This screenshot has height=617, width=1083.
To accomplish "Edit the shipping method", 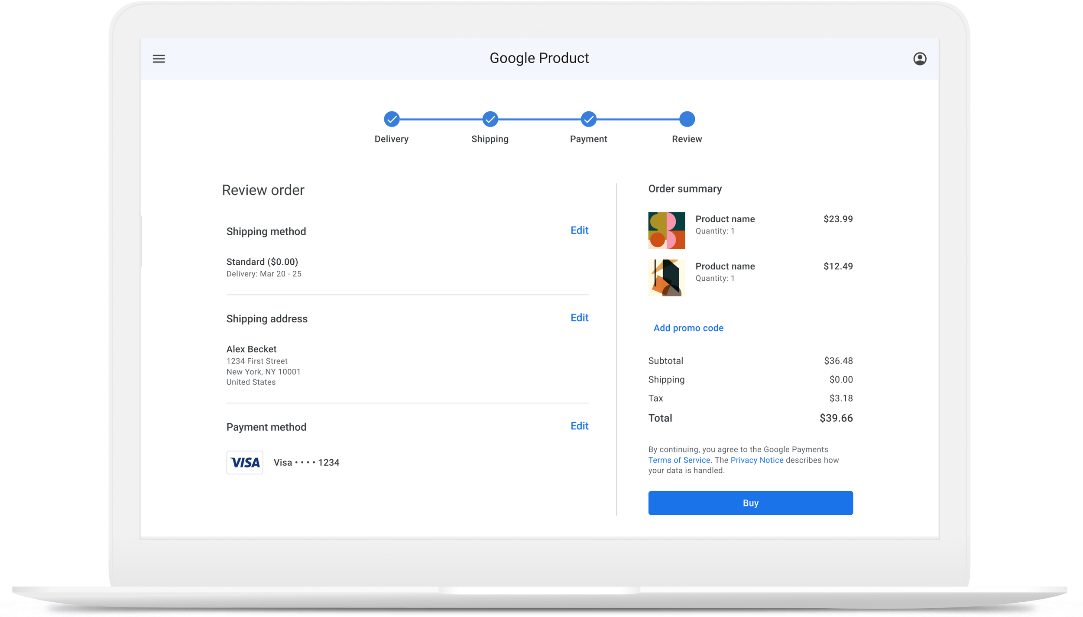I will point(579,230).
